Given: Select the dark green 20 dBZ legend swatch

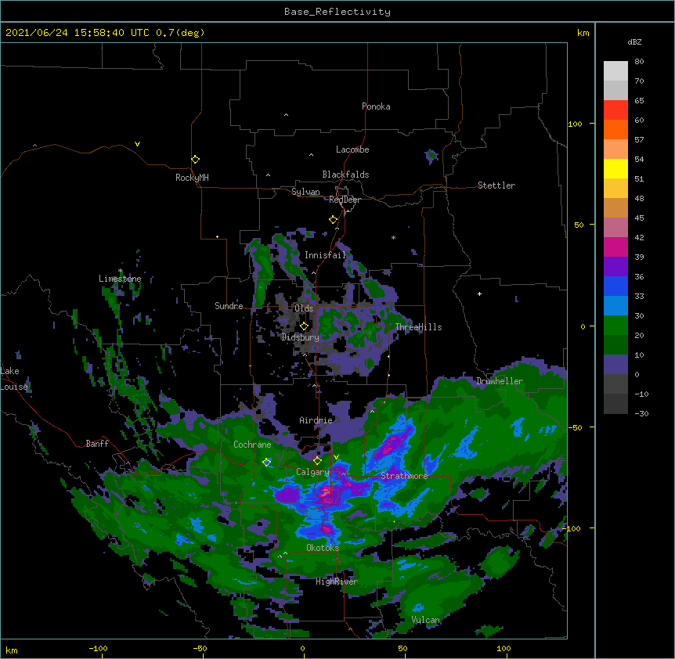Looking at the screenshot, I should pos(615,345).
